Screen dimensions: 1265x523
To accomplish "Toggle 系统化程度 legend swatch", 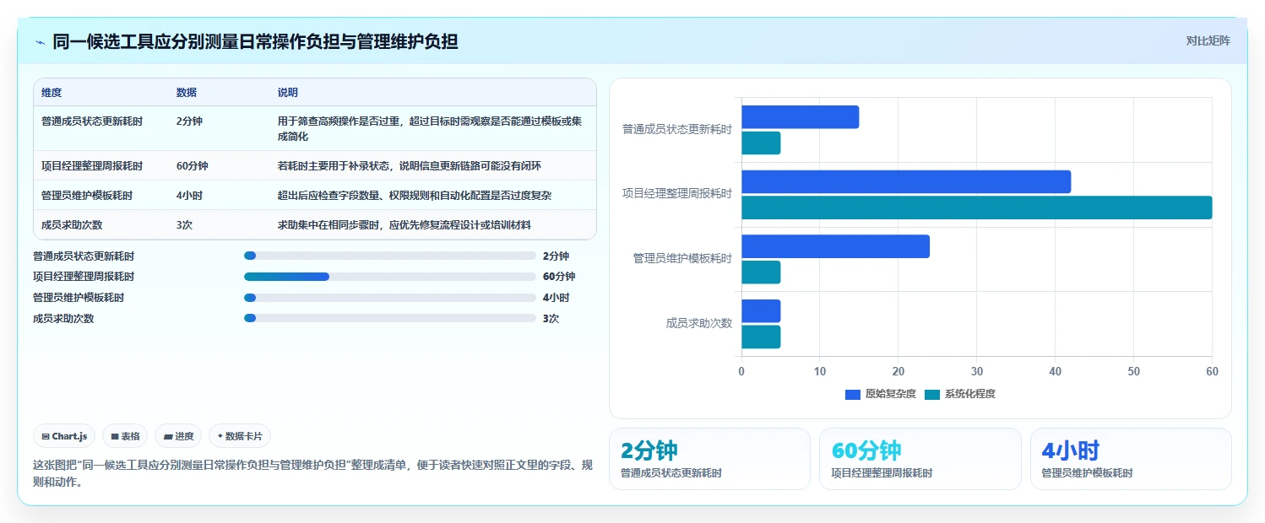I will (932, 394).
